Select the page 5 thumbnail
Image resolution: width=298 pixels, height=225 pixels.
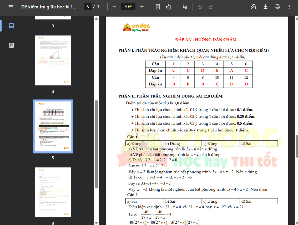53,126
